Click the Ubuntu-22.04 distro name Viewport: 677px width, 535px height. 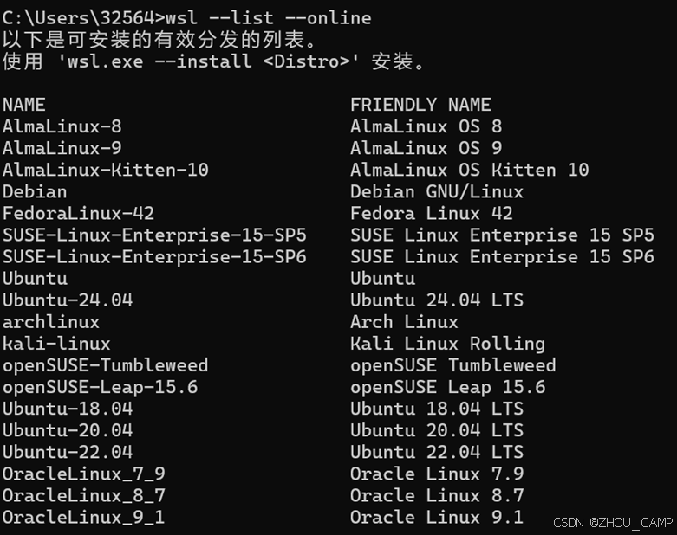point(68,452)
